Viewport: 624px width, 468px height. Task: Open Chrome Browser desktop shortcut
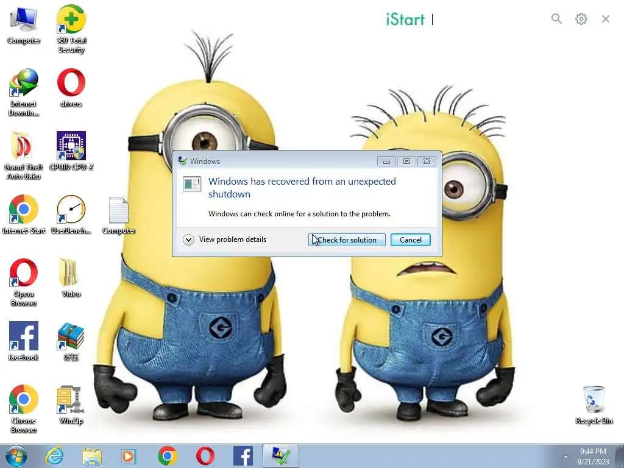click(24, 409)
